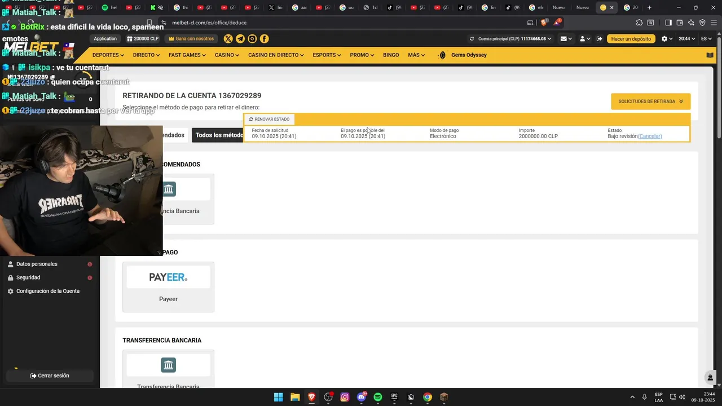Click the site settings icon in address bar
The image size is (722, 406).
point(164,23)
